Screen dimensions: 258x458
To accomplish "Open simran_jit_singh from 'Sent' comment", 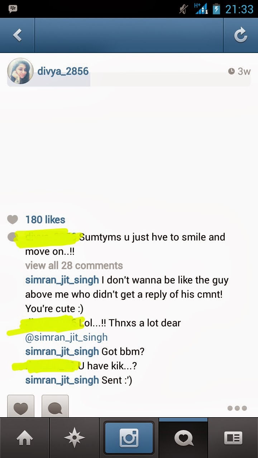I will tap(62, 380).
